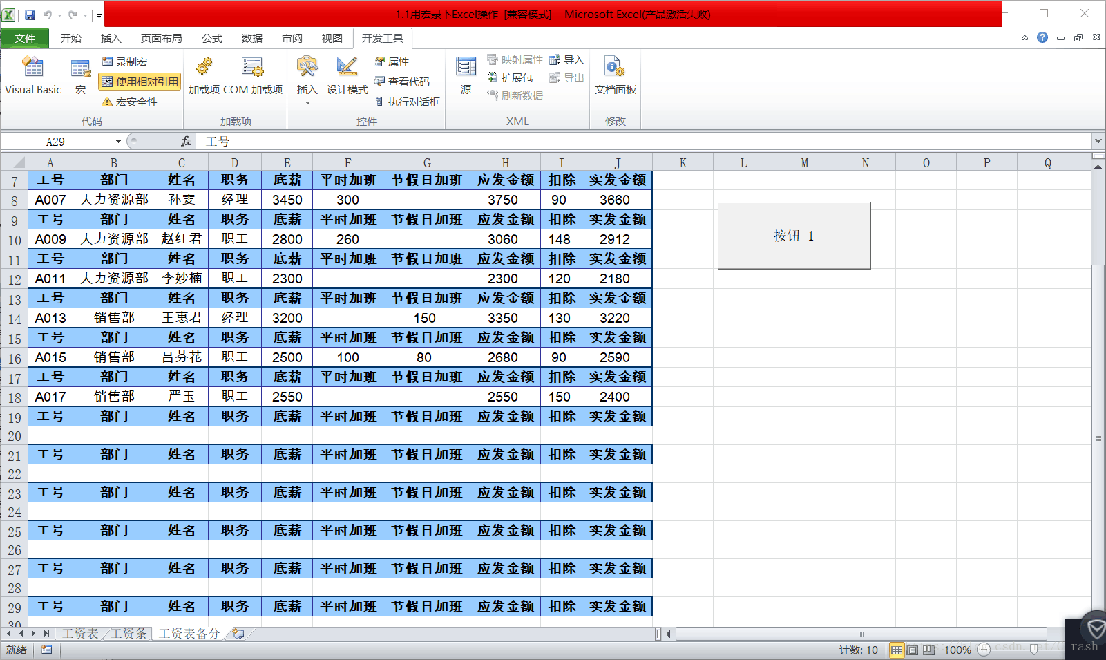The image size is (1106, 660).
Task: Insert a new worksheet tab
Action: point(238,633)
